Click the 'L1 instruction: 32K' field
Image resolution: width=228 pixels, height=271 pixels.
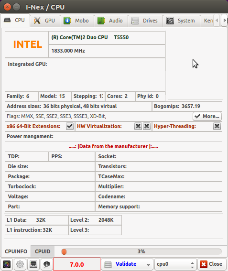click(36, 230)
